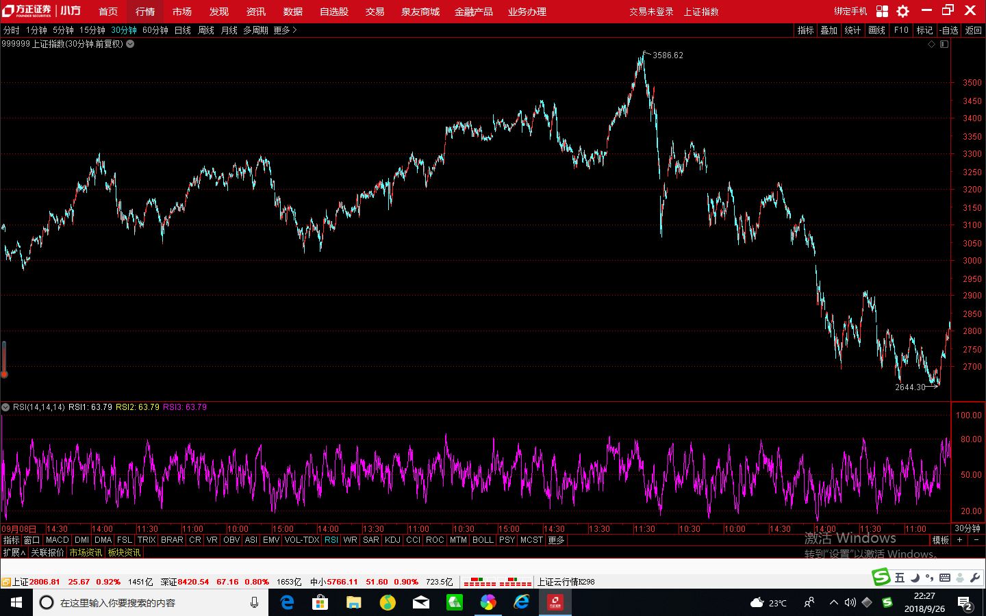Click the status bar market breadth indicator bars
The width and height of the screenshot is (986, 616).
pyautogui.click(x=498, y=582)
